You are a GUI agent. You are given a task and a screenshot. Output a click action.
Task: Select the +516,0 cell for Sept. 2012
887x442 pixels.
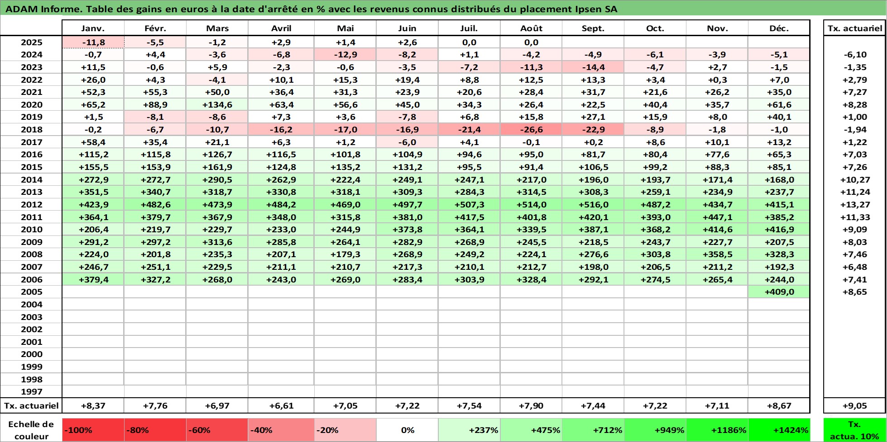click(593, 204)
